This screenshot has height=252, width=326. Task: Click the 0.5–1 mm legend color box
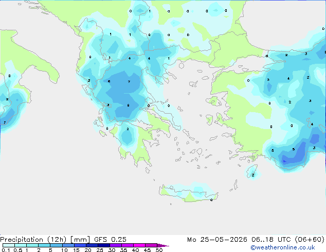21,245
